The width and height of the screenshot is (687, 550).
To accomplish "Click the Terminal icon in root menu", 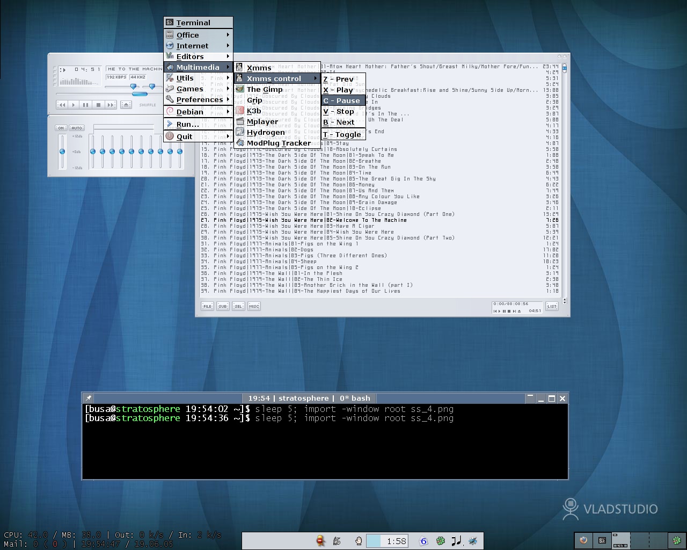I will point(170,23).
